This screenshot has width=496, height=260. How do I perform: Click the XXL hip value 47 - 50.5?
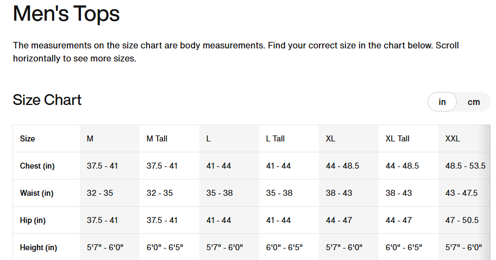462,220
